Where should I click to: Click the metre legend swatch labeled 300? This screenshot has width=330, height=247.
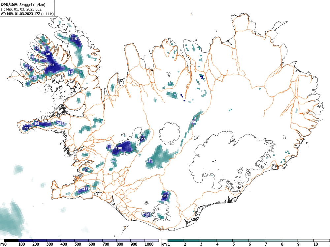point(53,240)
